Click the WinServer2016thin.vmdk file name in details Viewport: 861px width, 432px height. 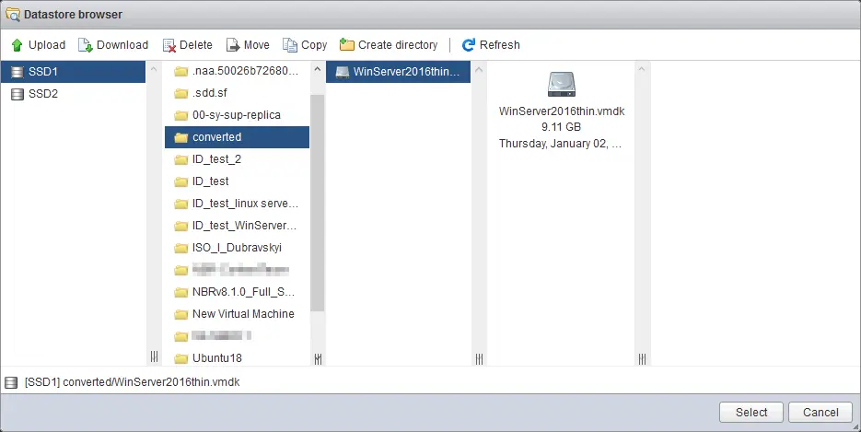pyautogui.click(x=561, y=111)
